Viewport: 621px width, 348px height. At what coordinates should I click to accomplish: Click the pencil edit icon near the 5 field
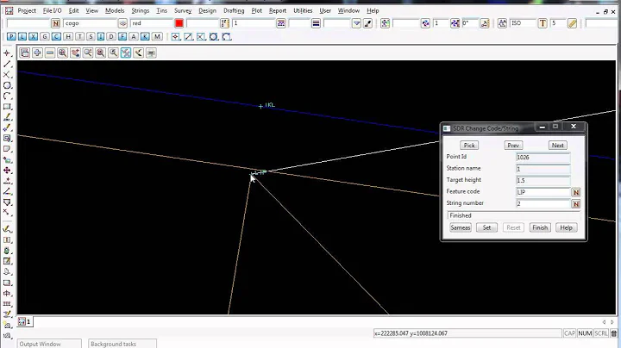572,23
